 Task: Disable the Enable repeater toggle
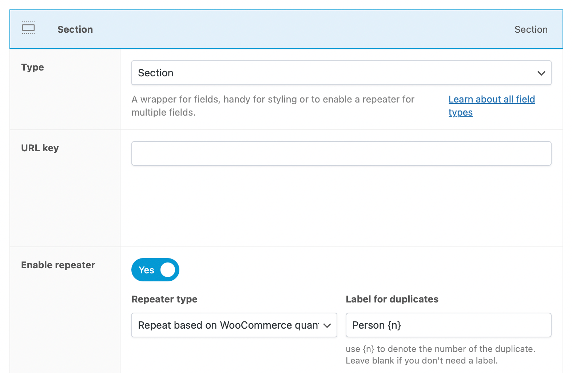pyautogui.click(x=155, y=270)
